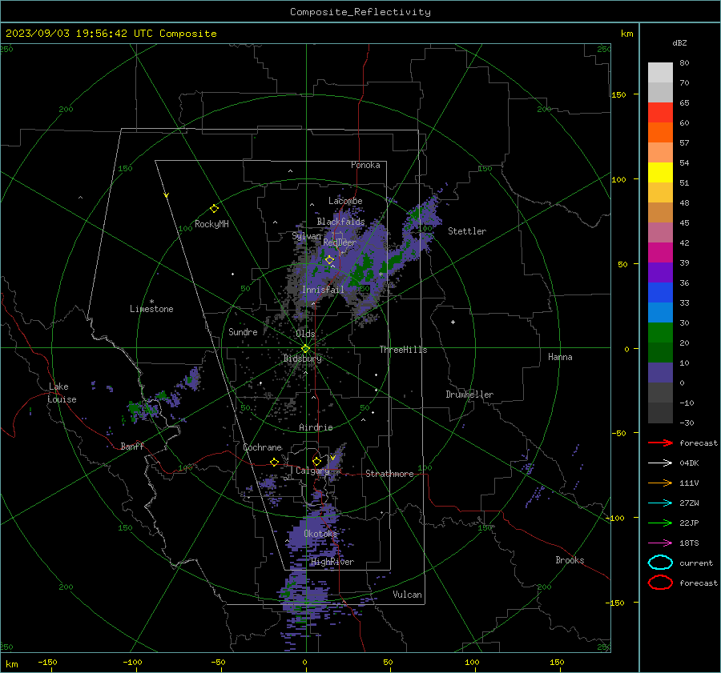Screen dimensions: 721x673
Task: Pick the red 65–60 dBZ swatch
Action: [x=660, y=113]
